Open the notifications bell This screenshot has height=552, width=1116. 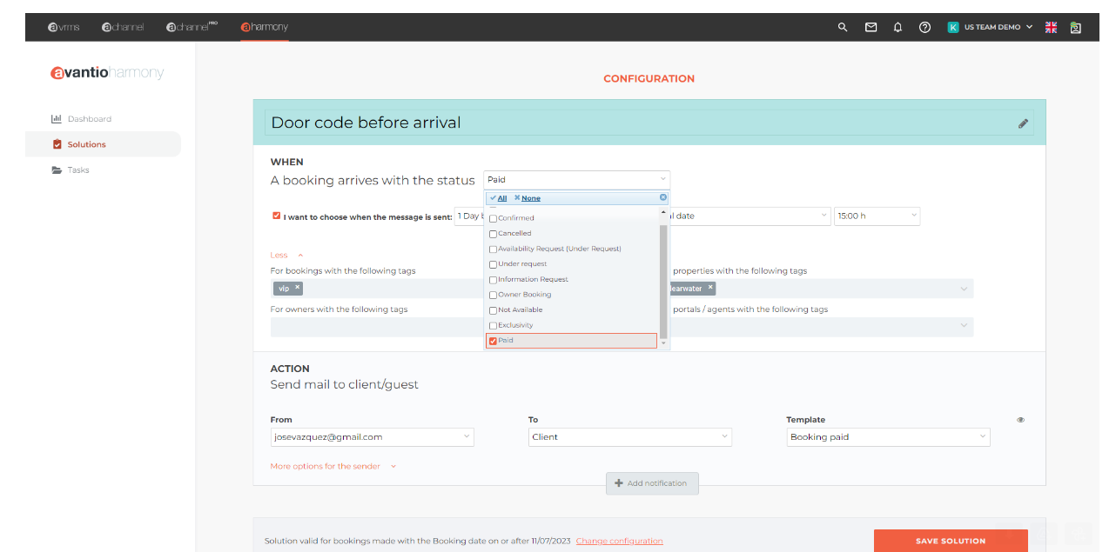pos(898,27)
